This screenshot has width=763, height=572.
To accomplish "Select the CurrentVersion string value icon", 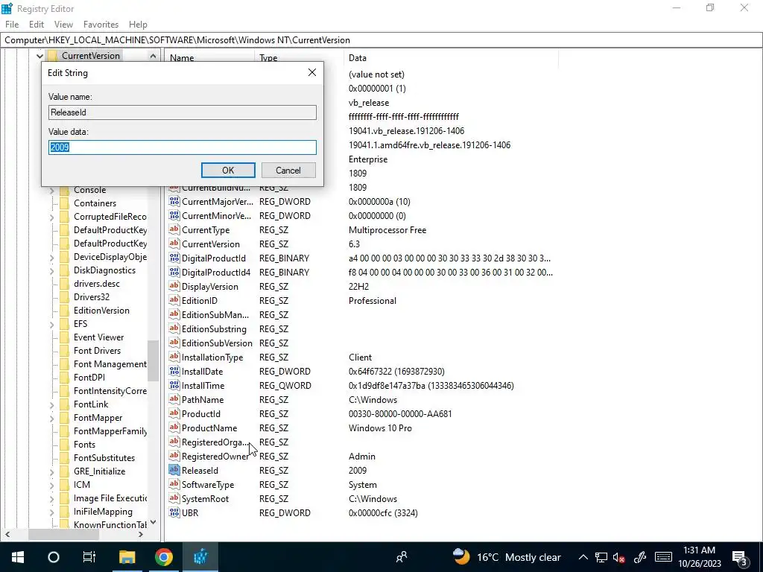I will click(174, 244).
